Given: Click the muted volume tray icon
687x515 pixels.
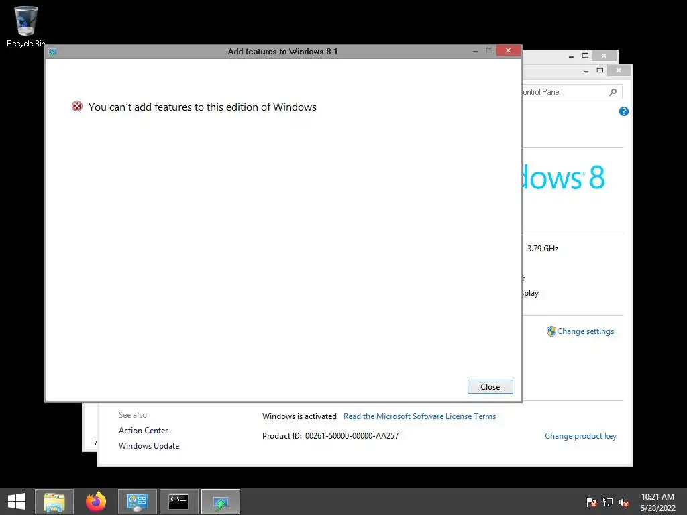Looking at the screenshot, I should (x=625, y=502).
